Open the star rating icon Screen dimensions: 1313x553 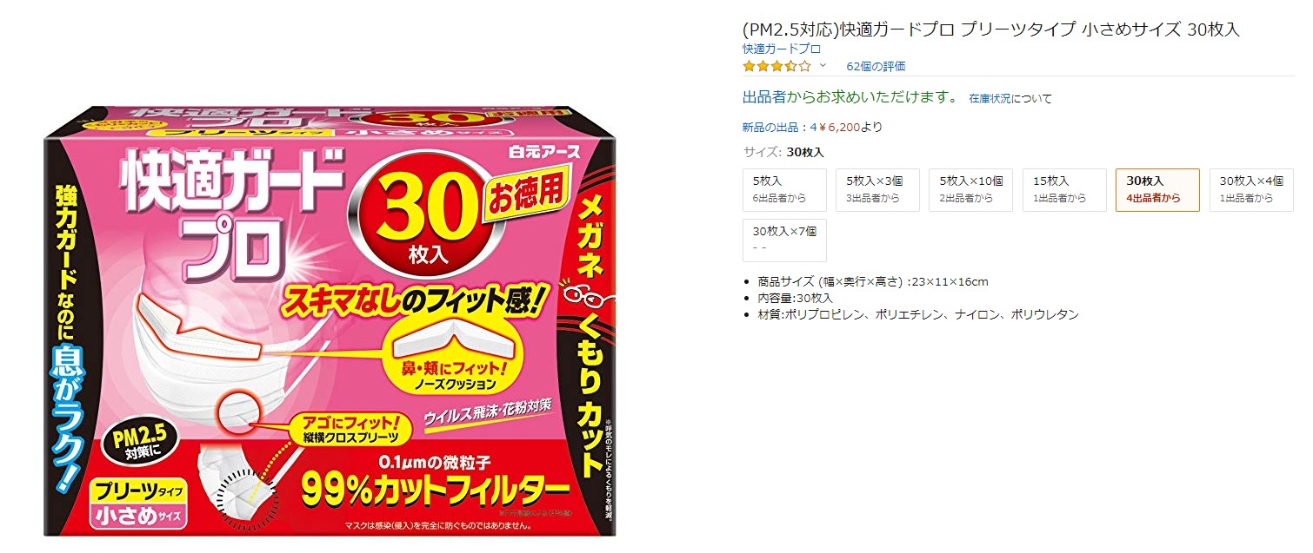point(776,66)
